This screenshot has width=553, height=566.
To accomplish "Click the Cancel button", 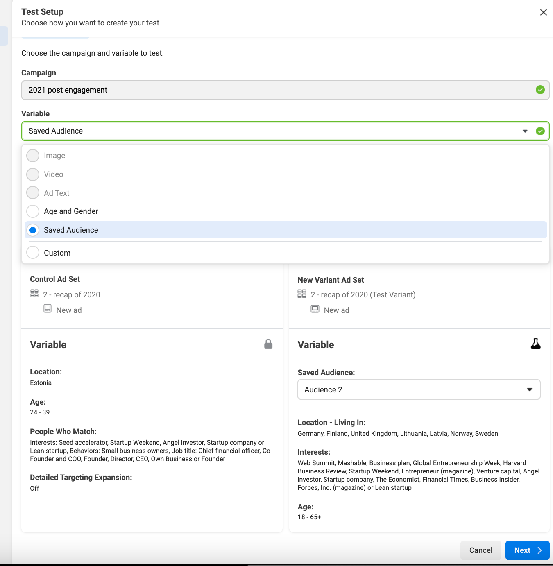I will [x=480, y=550].
